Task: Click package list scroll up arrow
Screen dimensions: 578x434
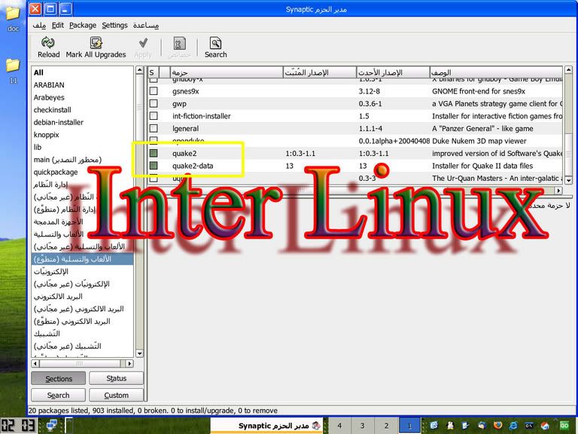Action: click(568, 70)
